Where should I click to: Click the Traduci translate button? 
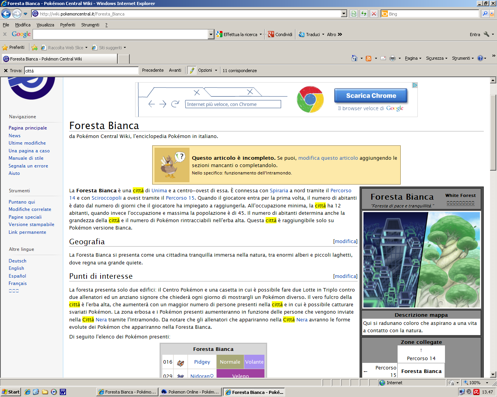pyautogui.click(x=309, y=35)
